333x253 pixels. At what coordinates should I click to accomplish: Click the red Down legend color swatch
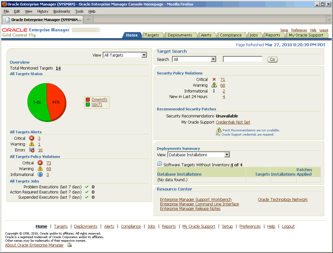point(88,99)
